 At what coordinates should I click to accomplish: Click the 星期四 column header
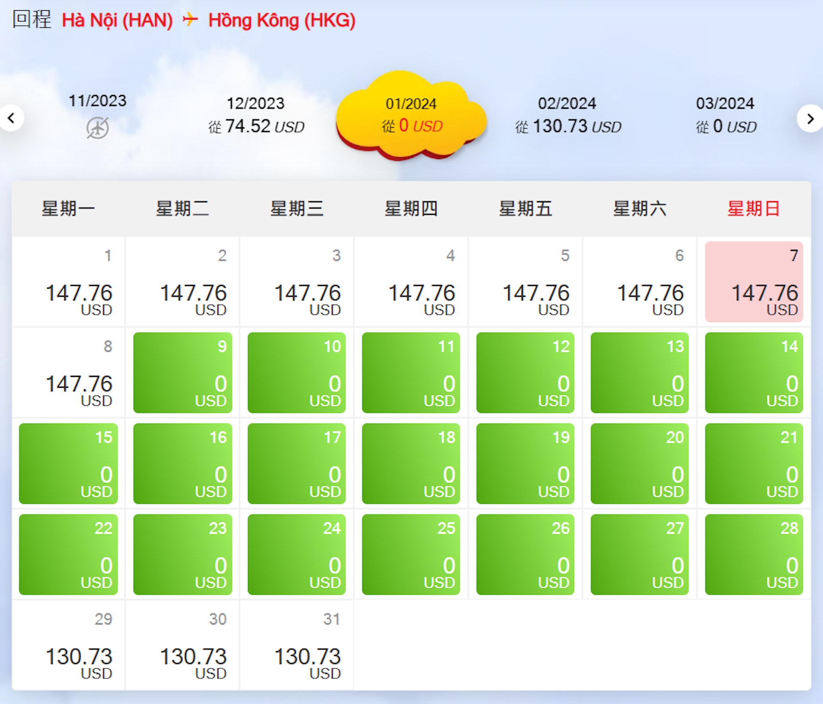411,209
